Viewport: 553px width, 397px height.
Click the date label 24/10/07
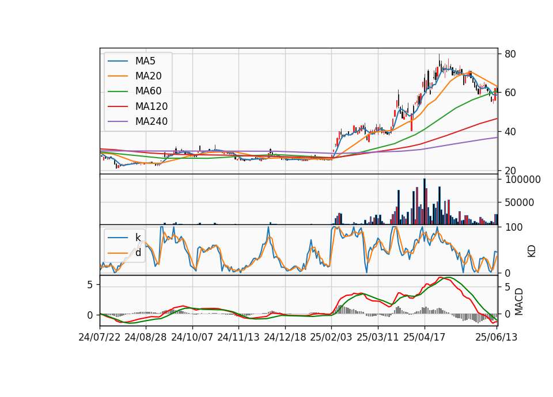coord(192,337)
